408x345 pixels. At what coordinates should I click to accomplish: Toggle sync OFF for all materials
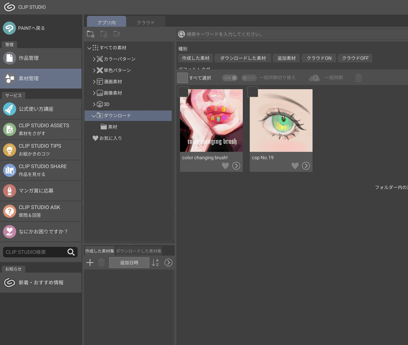[249, 78]
